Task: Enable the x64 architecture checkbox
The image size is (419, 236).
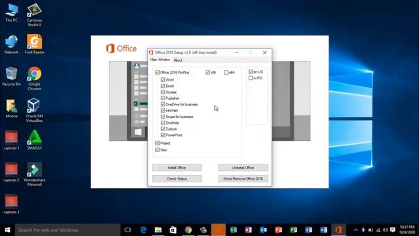Action: click(x=226, y=72)
